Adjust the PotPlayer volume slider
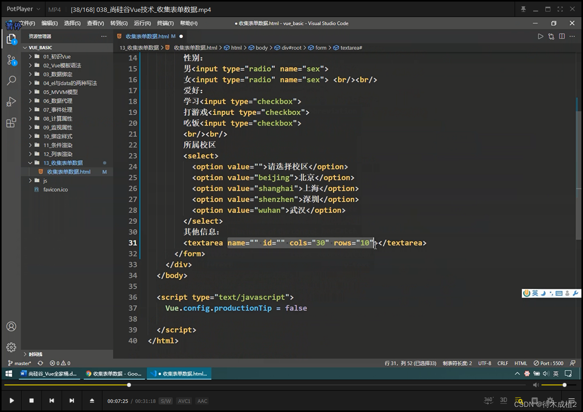This screenshot has height=412, width=583. tap(558, 385)
